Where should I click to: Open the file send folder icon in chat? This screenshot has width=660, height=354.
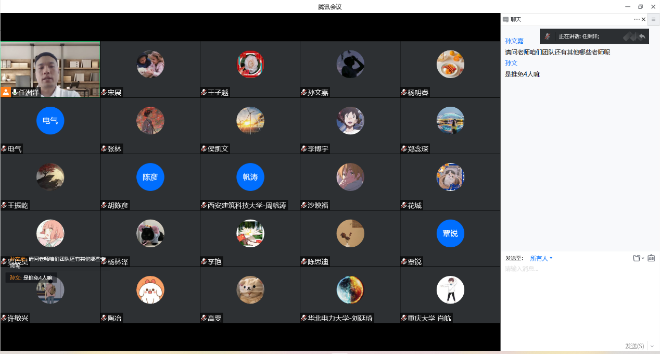(637, 258)
